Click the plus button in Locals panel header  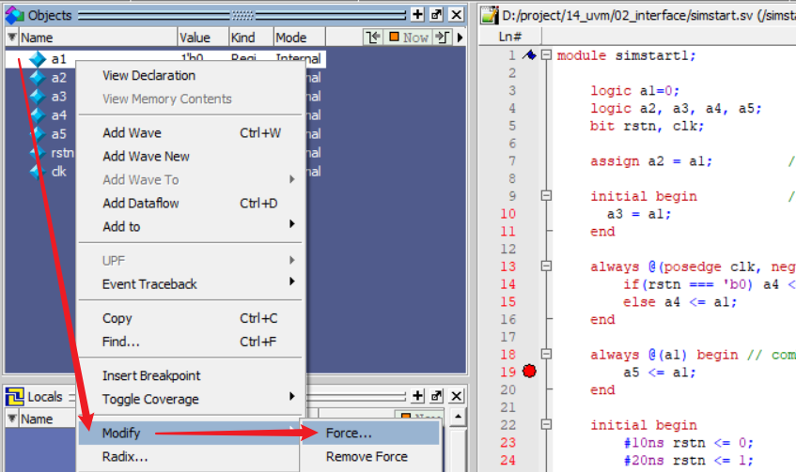tap(417, 396)
